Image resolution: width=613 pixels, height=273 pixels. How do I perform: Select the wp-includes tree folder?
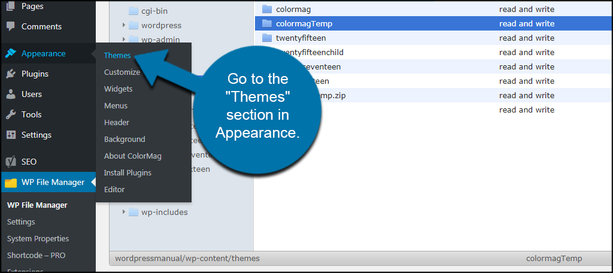pyautogui.click(x=164, y=212)
